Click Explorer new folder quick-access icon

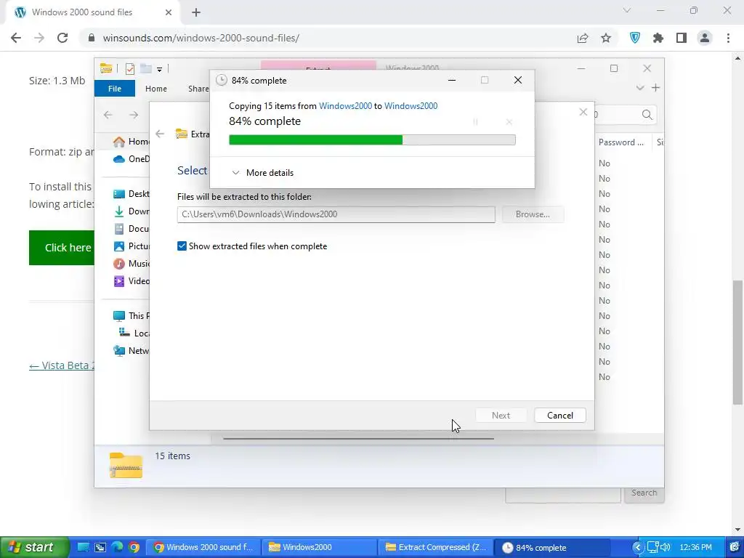coord(145,69)
